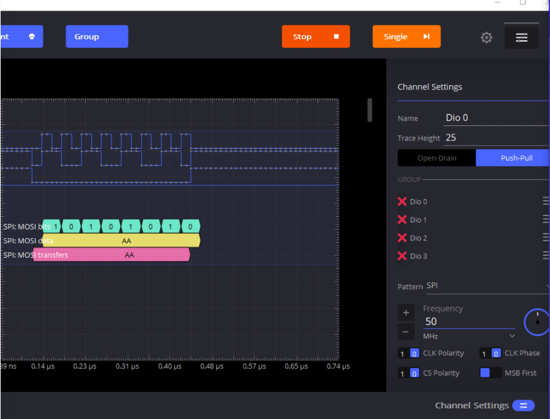The height and width of the screenshot is (419, 550).
Task: Click the sliders menu icon button
Action: (522, 37)
